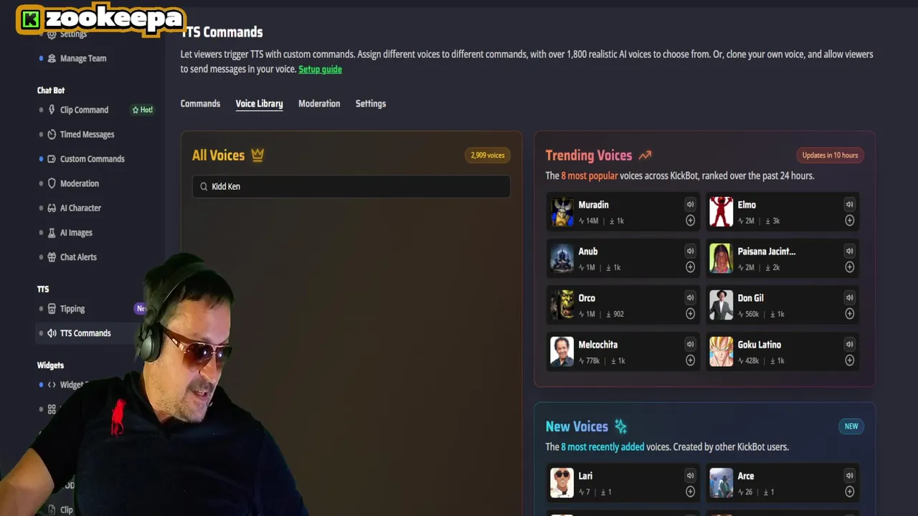Switch to the Commands tab
The height and width of the screenshot is (516, 918).
click(200, 103)
